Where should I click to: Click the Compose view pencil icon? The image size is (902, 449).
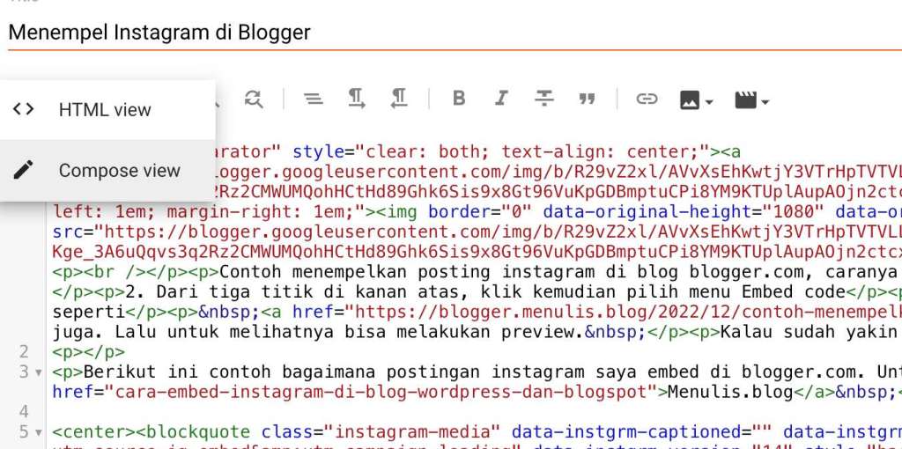pos(23,170)
